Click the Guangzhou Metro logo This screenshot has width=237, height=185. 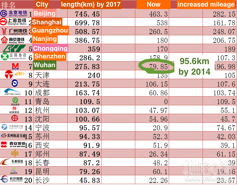[x=14, y=31]
